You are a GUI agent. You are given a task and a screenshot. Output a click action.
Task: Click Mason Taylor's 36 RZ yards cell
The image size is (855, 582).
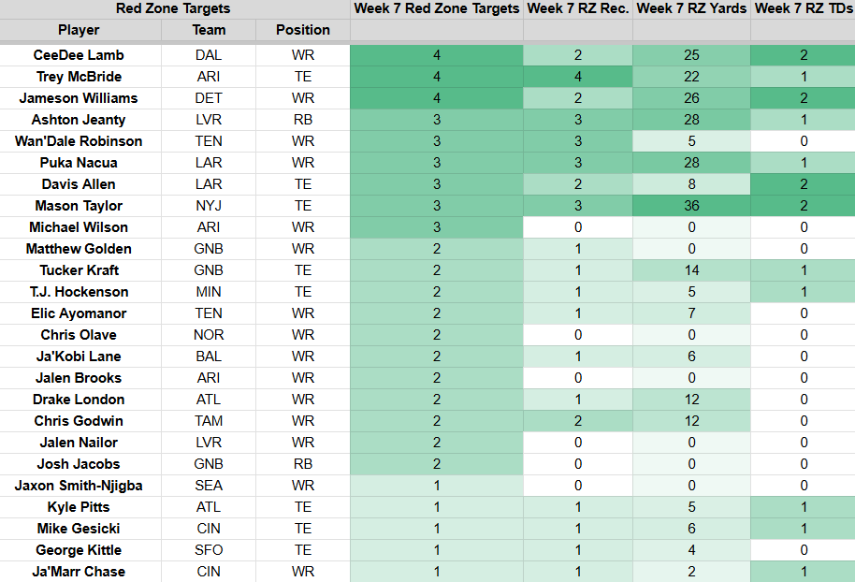click(691, 206)
